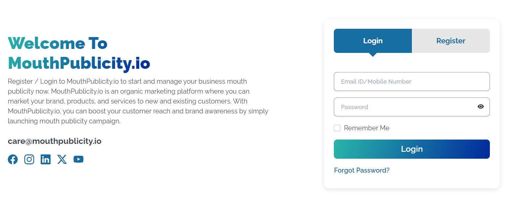Open the Forgot Password? link
The image size is (513, 207).
coord(362,170)
